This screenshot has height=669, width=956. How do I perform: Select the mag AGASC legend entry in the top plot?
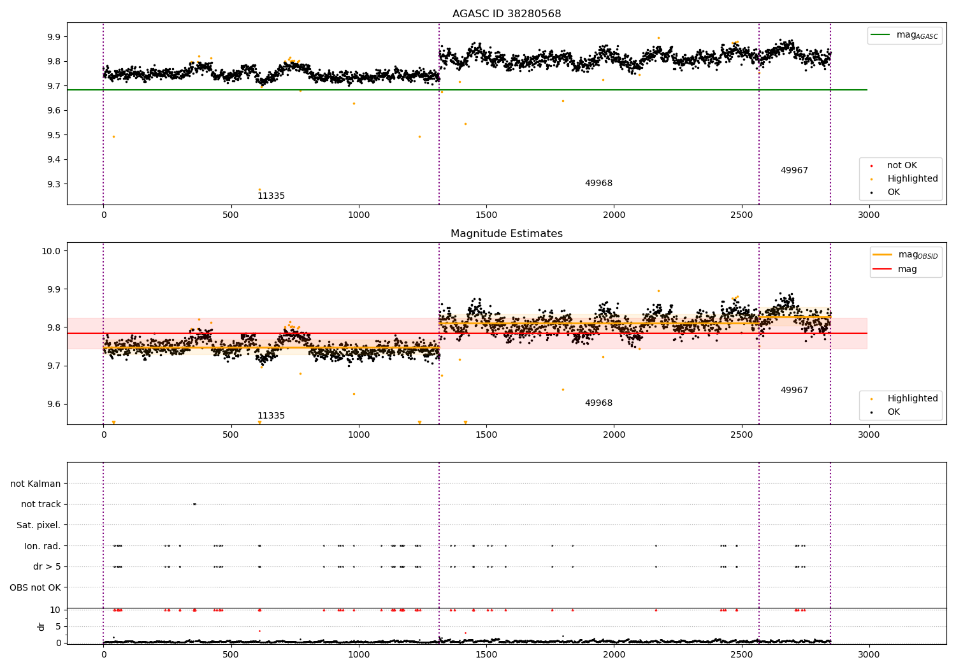click(x=905, y=35)
